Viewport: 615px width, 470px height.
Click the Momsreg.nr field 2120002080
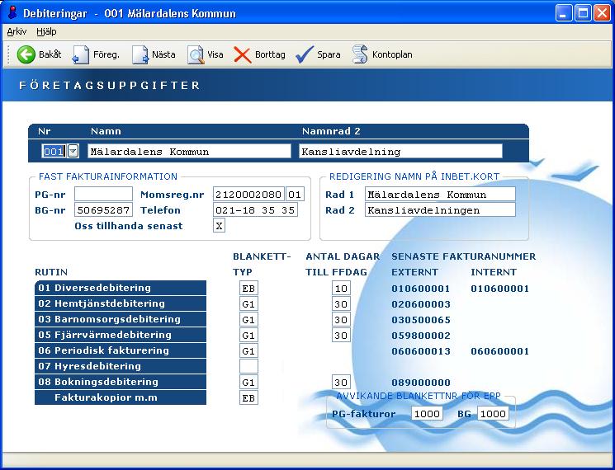[x=248, y=195]
